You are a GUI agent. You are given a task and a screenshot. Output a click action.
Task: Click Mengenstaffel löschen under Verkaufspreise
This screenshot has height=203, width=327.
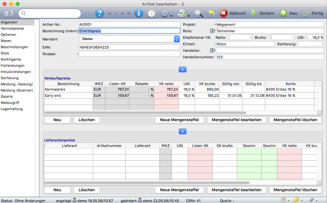(295, 120)
